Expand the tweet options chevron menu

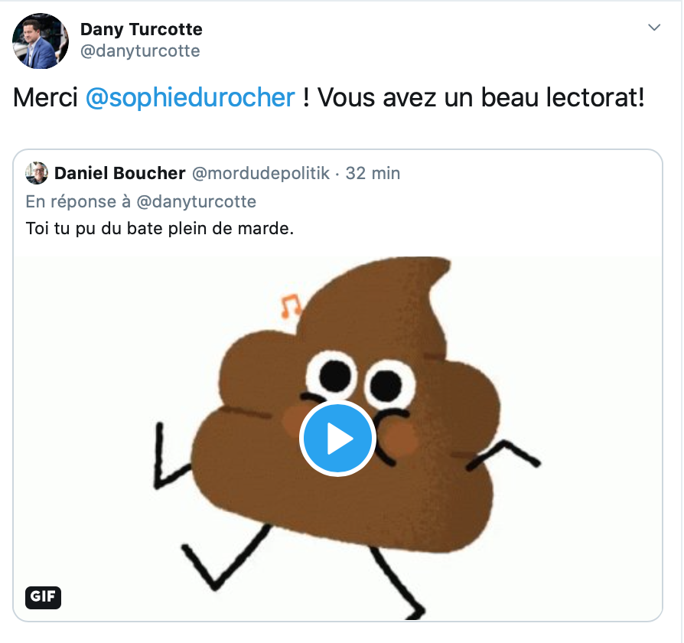(x=654, y=28)
